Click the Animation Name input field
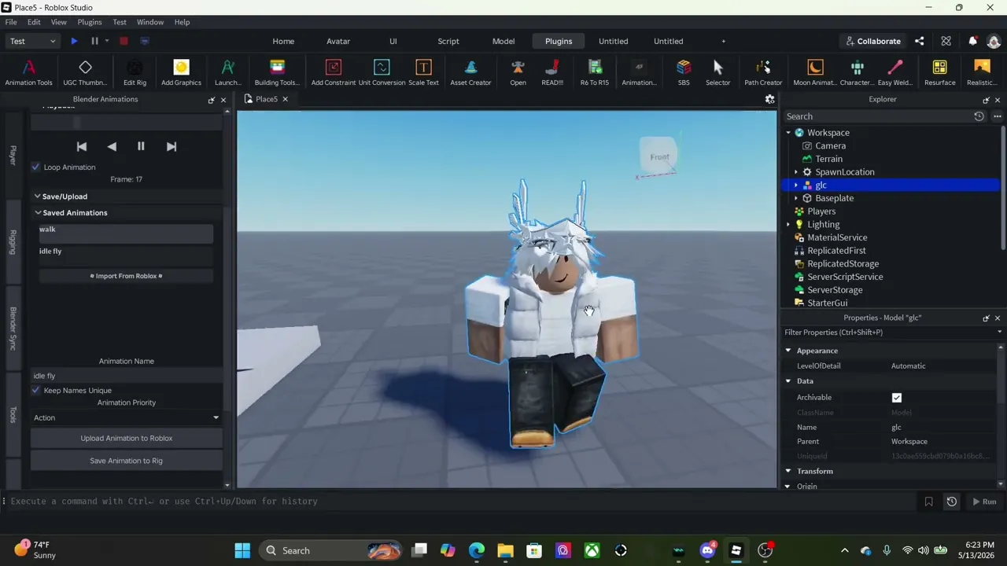 coord(126,376)
